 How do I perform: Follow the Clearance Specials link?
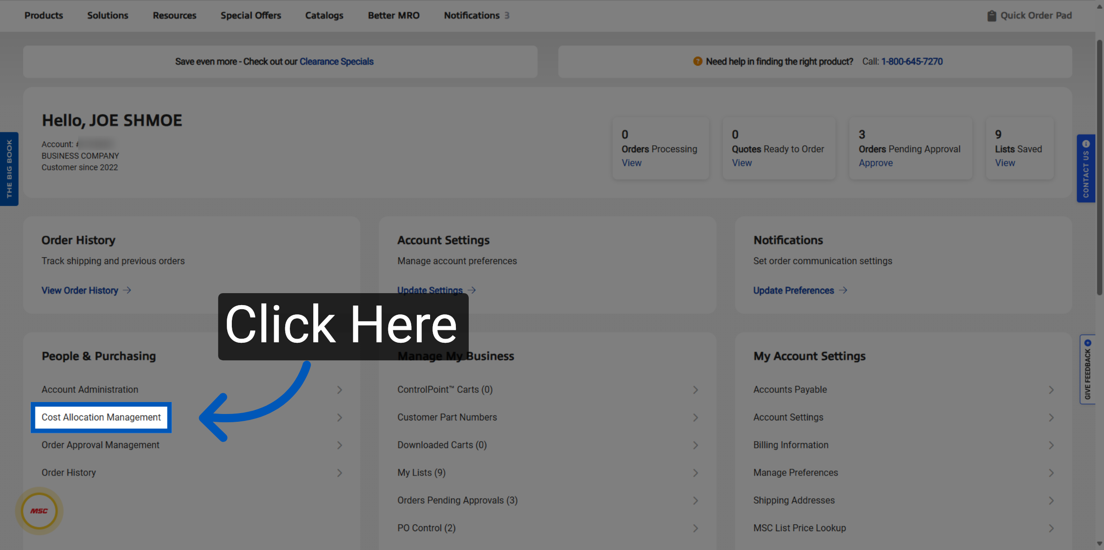point(336,62)
